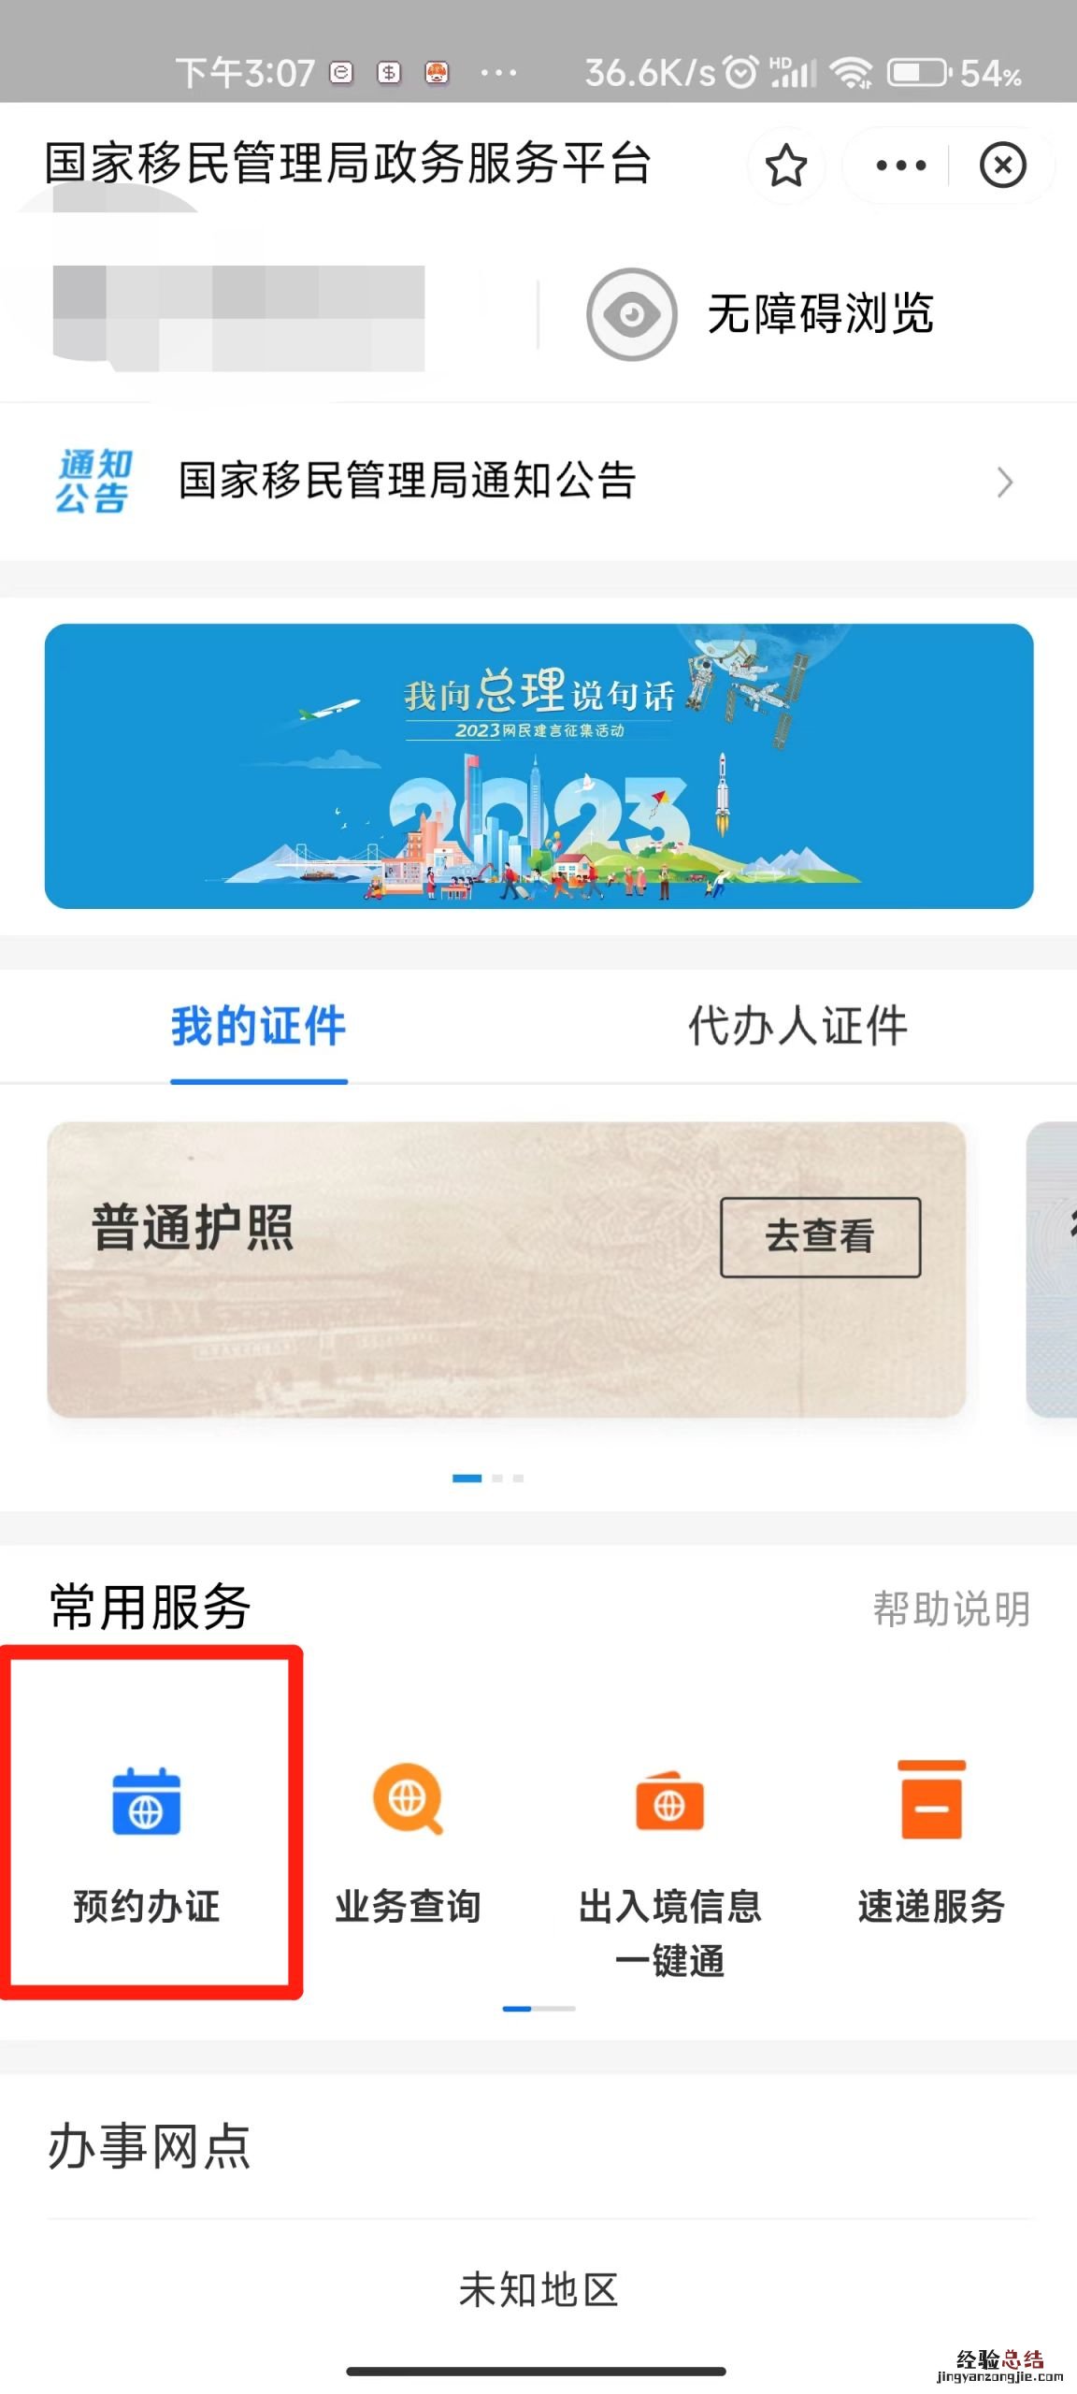The width and height of the screenshot is (1077, 2394).
Task: Click the 去查看 button on passport card
Action: [x=820, y=1236]
